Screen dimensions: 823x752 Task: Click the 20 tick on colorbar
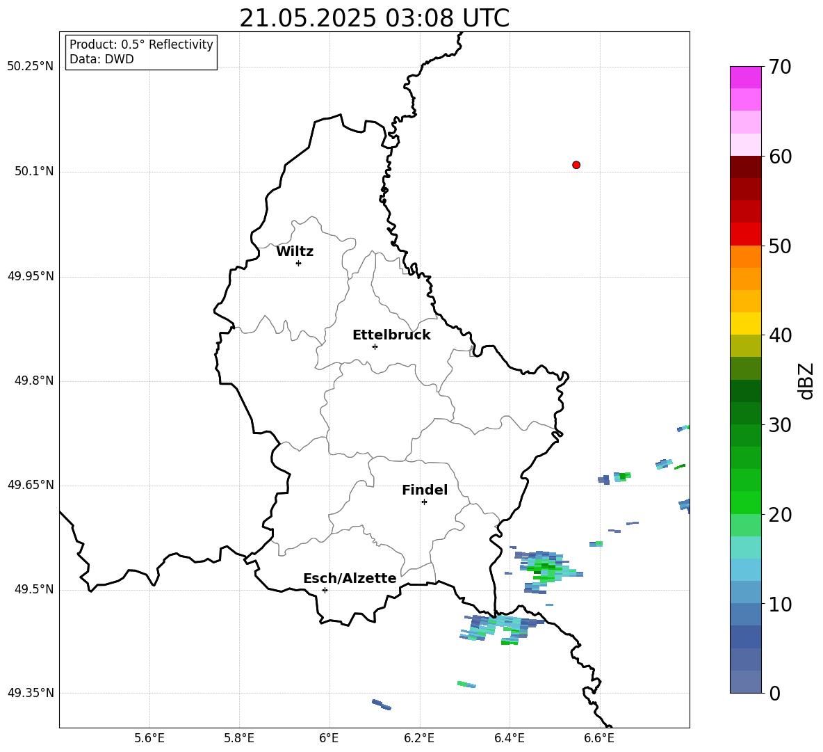click(780, 514)
